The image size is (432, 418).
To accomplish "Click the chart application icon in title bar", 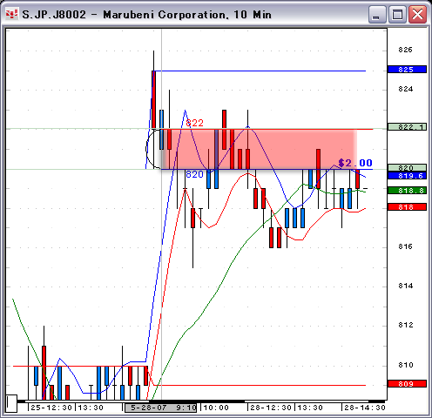I will 12,14.
